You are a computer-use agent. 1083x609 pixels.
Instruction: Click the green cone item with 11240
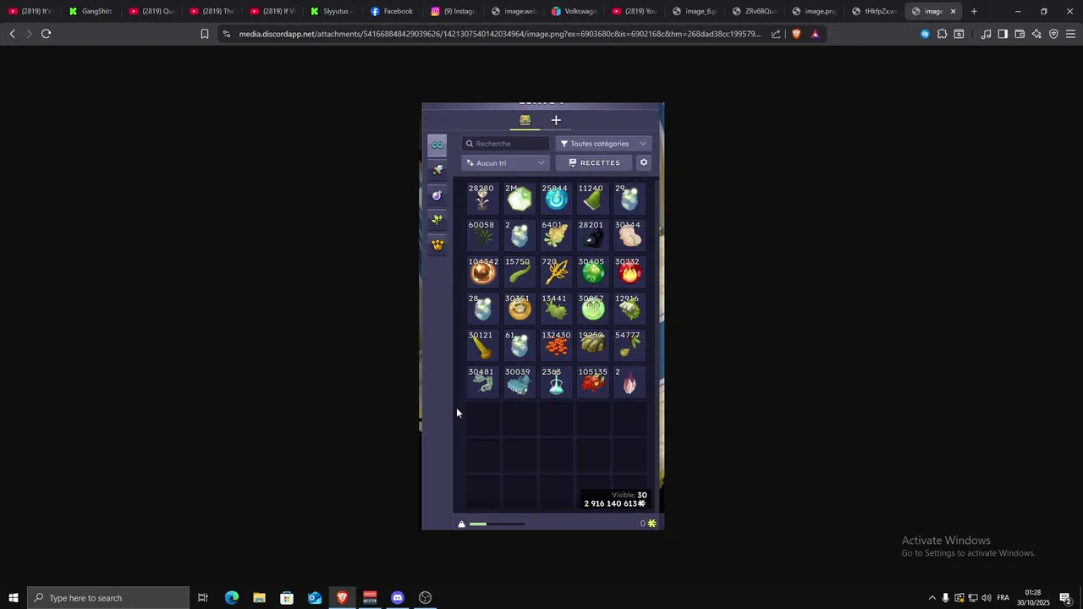(x=592, y=199)
